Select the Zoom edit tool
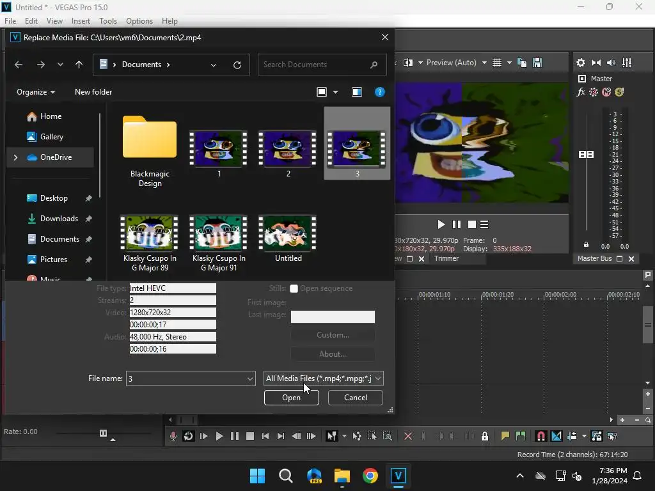Viewport: 655px width, 491px height. pyautogui.click(x=387, y=436)
